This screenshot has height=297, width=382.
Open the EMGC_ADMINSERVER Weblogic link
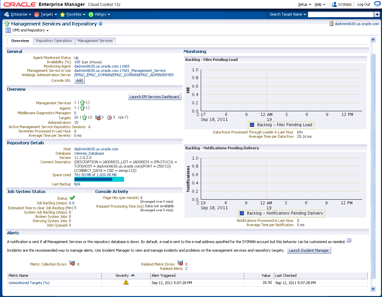[124, 75]
